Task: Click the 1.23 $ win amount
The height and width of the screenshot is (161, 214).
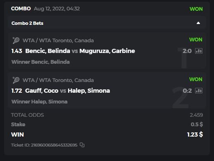Action: pyautogui.click(x=195, y=135)
